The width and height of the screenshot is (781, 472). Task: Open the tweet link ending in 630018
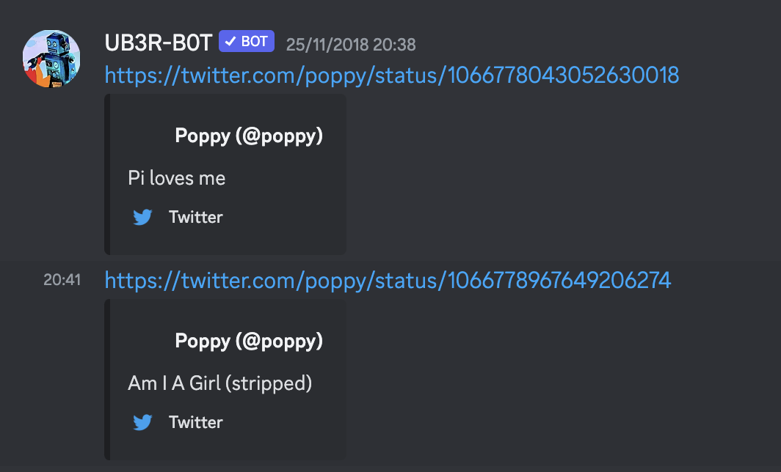[x=392, y=75]
